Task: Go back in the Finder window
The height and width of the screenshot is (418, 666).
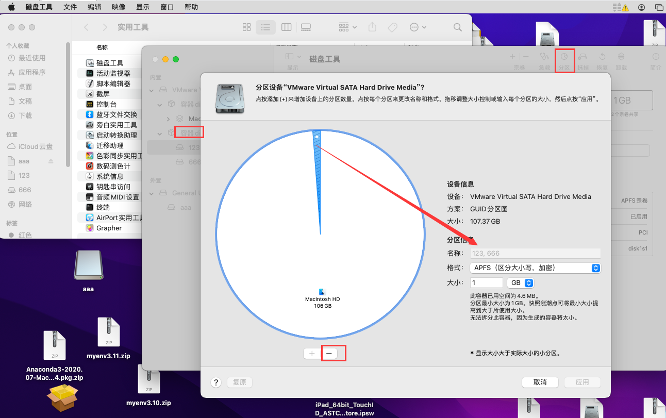Action: (x=87, y=27)
